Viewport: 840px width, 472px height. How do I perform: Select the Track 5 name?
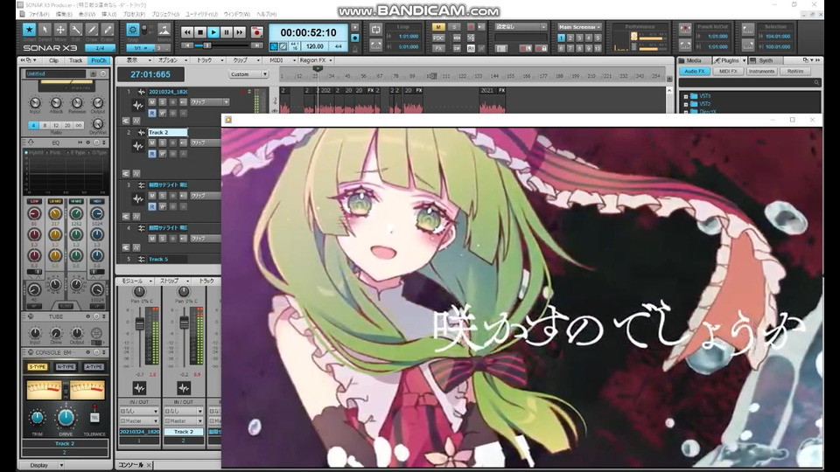pos(158,259)
